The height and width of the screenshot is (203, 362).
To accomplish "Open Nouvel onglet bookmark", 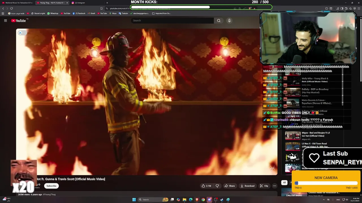I will (38, 13).
